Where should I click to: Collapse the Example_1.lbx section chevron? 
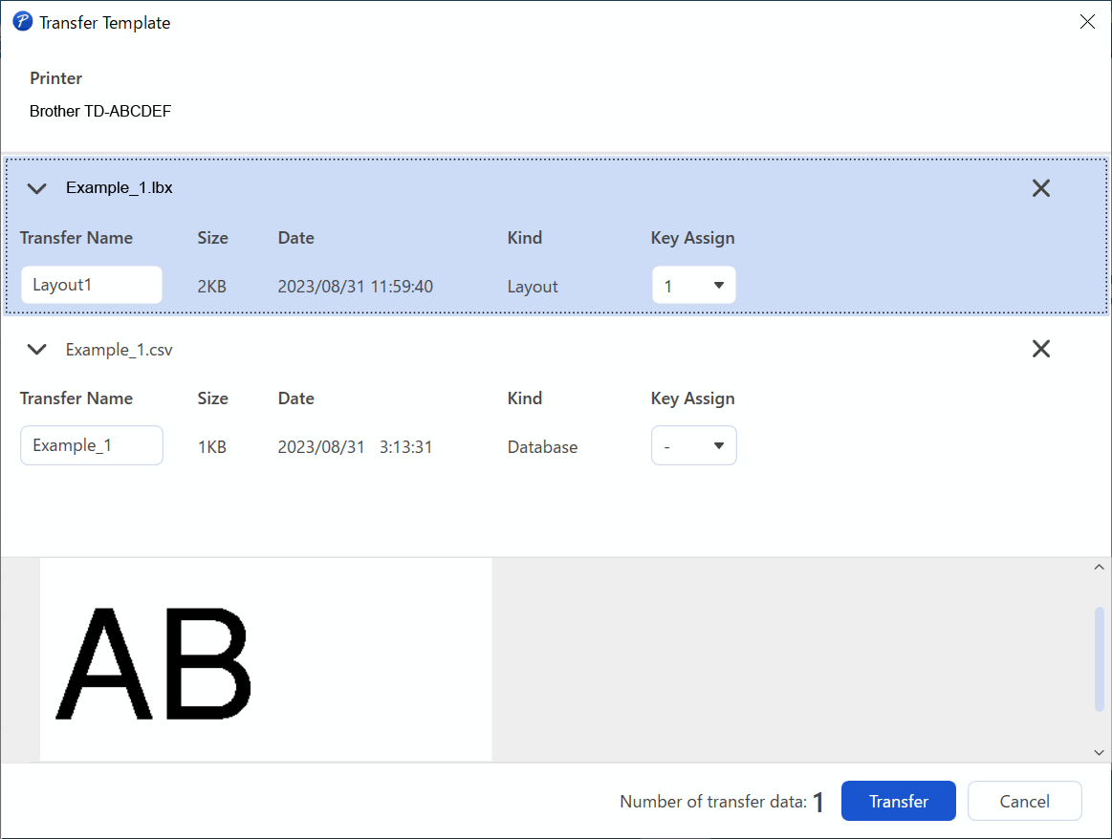pyautogui.click(x=37, y=188)
